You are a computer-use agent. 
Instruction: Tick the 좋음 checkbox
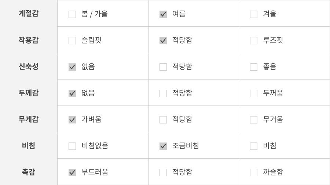pos(254,67)
